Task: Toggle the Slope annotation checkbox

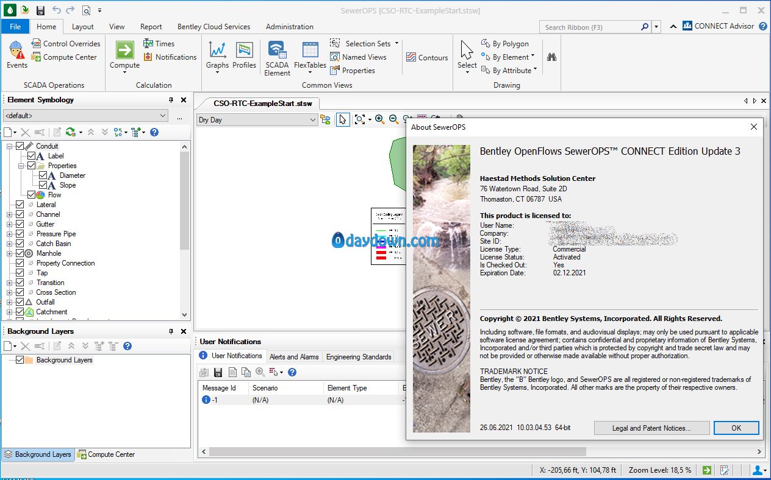Action: point(43,185)
